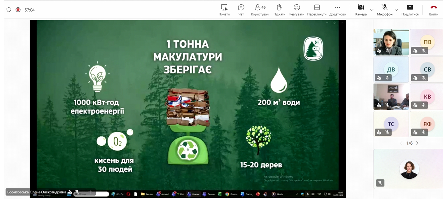The height and width of the screenshot is (199, 443).
Task: Expand the camera options dropdown arrow
Action: (372, 10)
